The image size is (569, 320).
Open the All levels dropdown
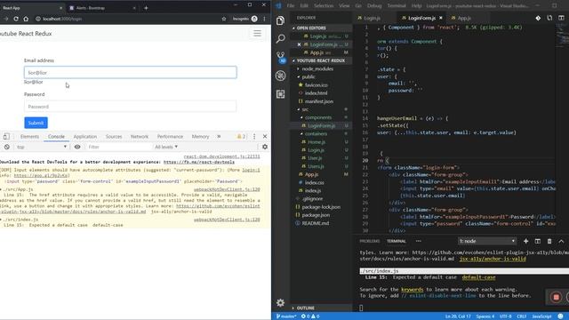[x=166, y=147]
